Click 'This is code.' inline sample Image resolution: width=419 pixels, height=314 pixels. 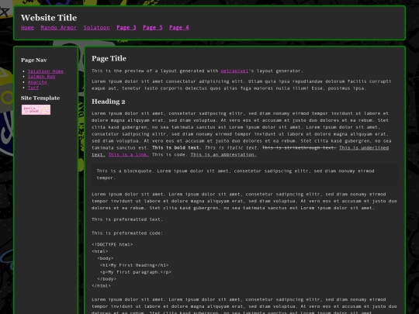[x=170, y=154]
